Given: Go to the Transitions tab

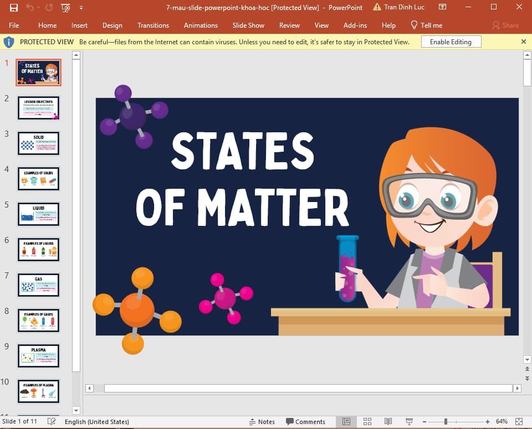Looking at the screenshot, I should (x=153, y=25).
